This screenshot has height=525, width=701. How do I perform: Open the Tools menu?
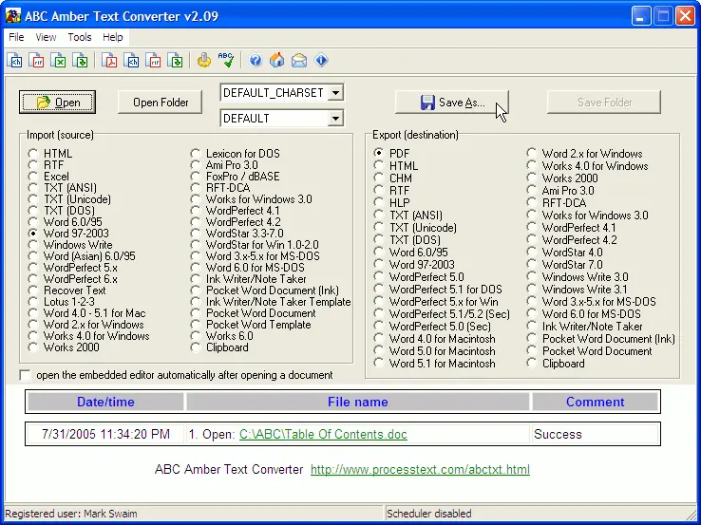point(80,37)
